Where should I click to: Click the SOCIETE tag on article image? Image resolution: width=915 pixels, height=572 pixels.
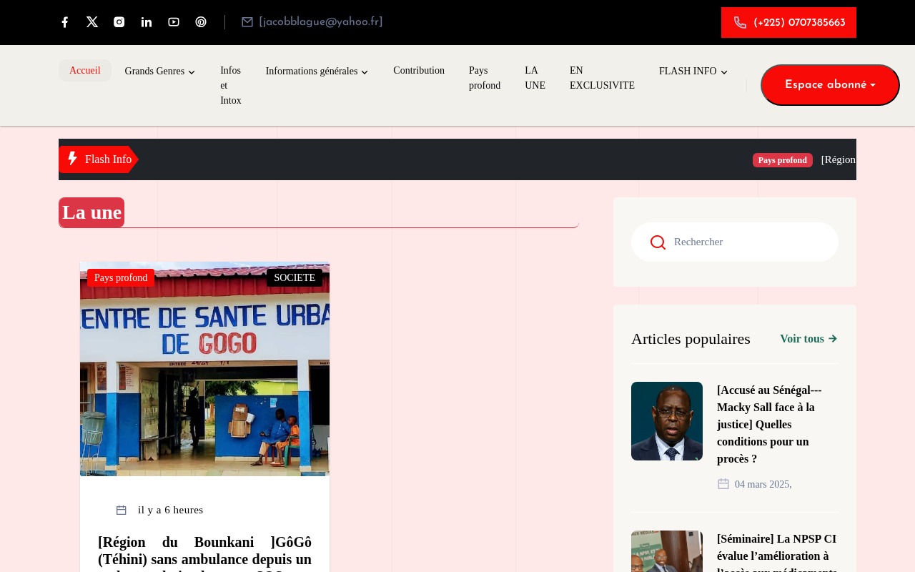click(295, 277)
